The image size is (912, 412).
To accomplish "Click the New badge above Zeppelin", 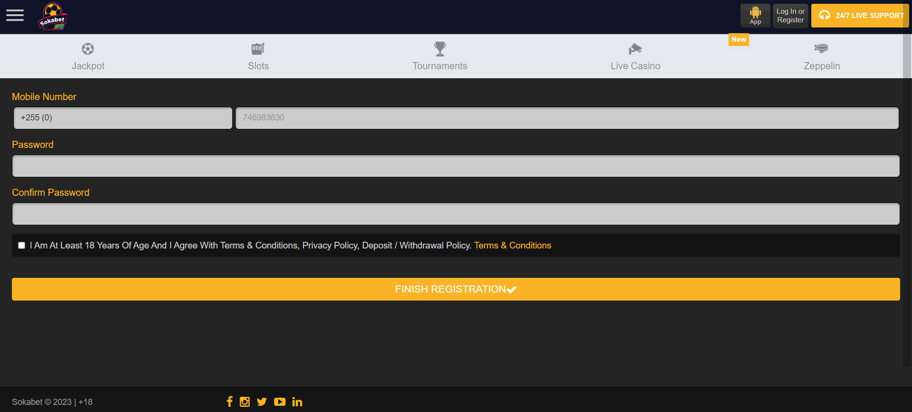I will 739,39.
